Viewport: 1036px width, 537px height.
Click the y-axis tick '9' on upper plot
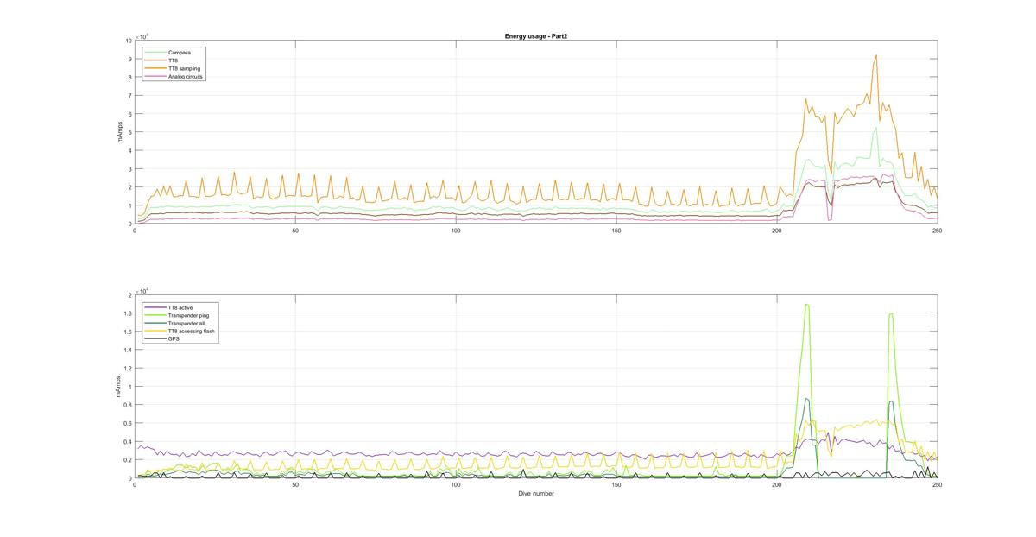click(129, 60)
